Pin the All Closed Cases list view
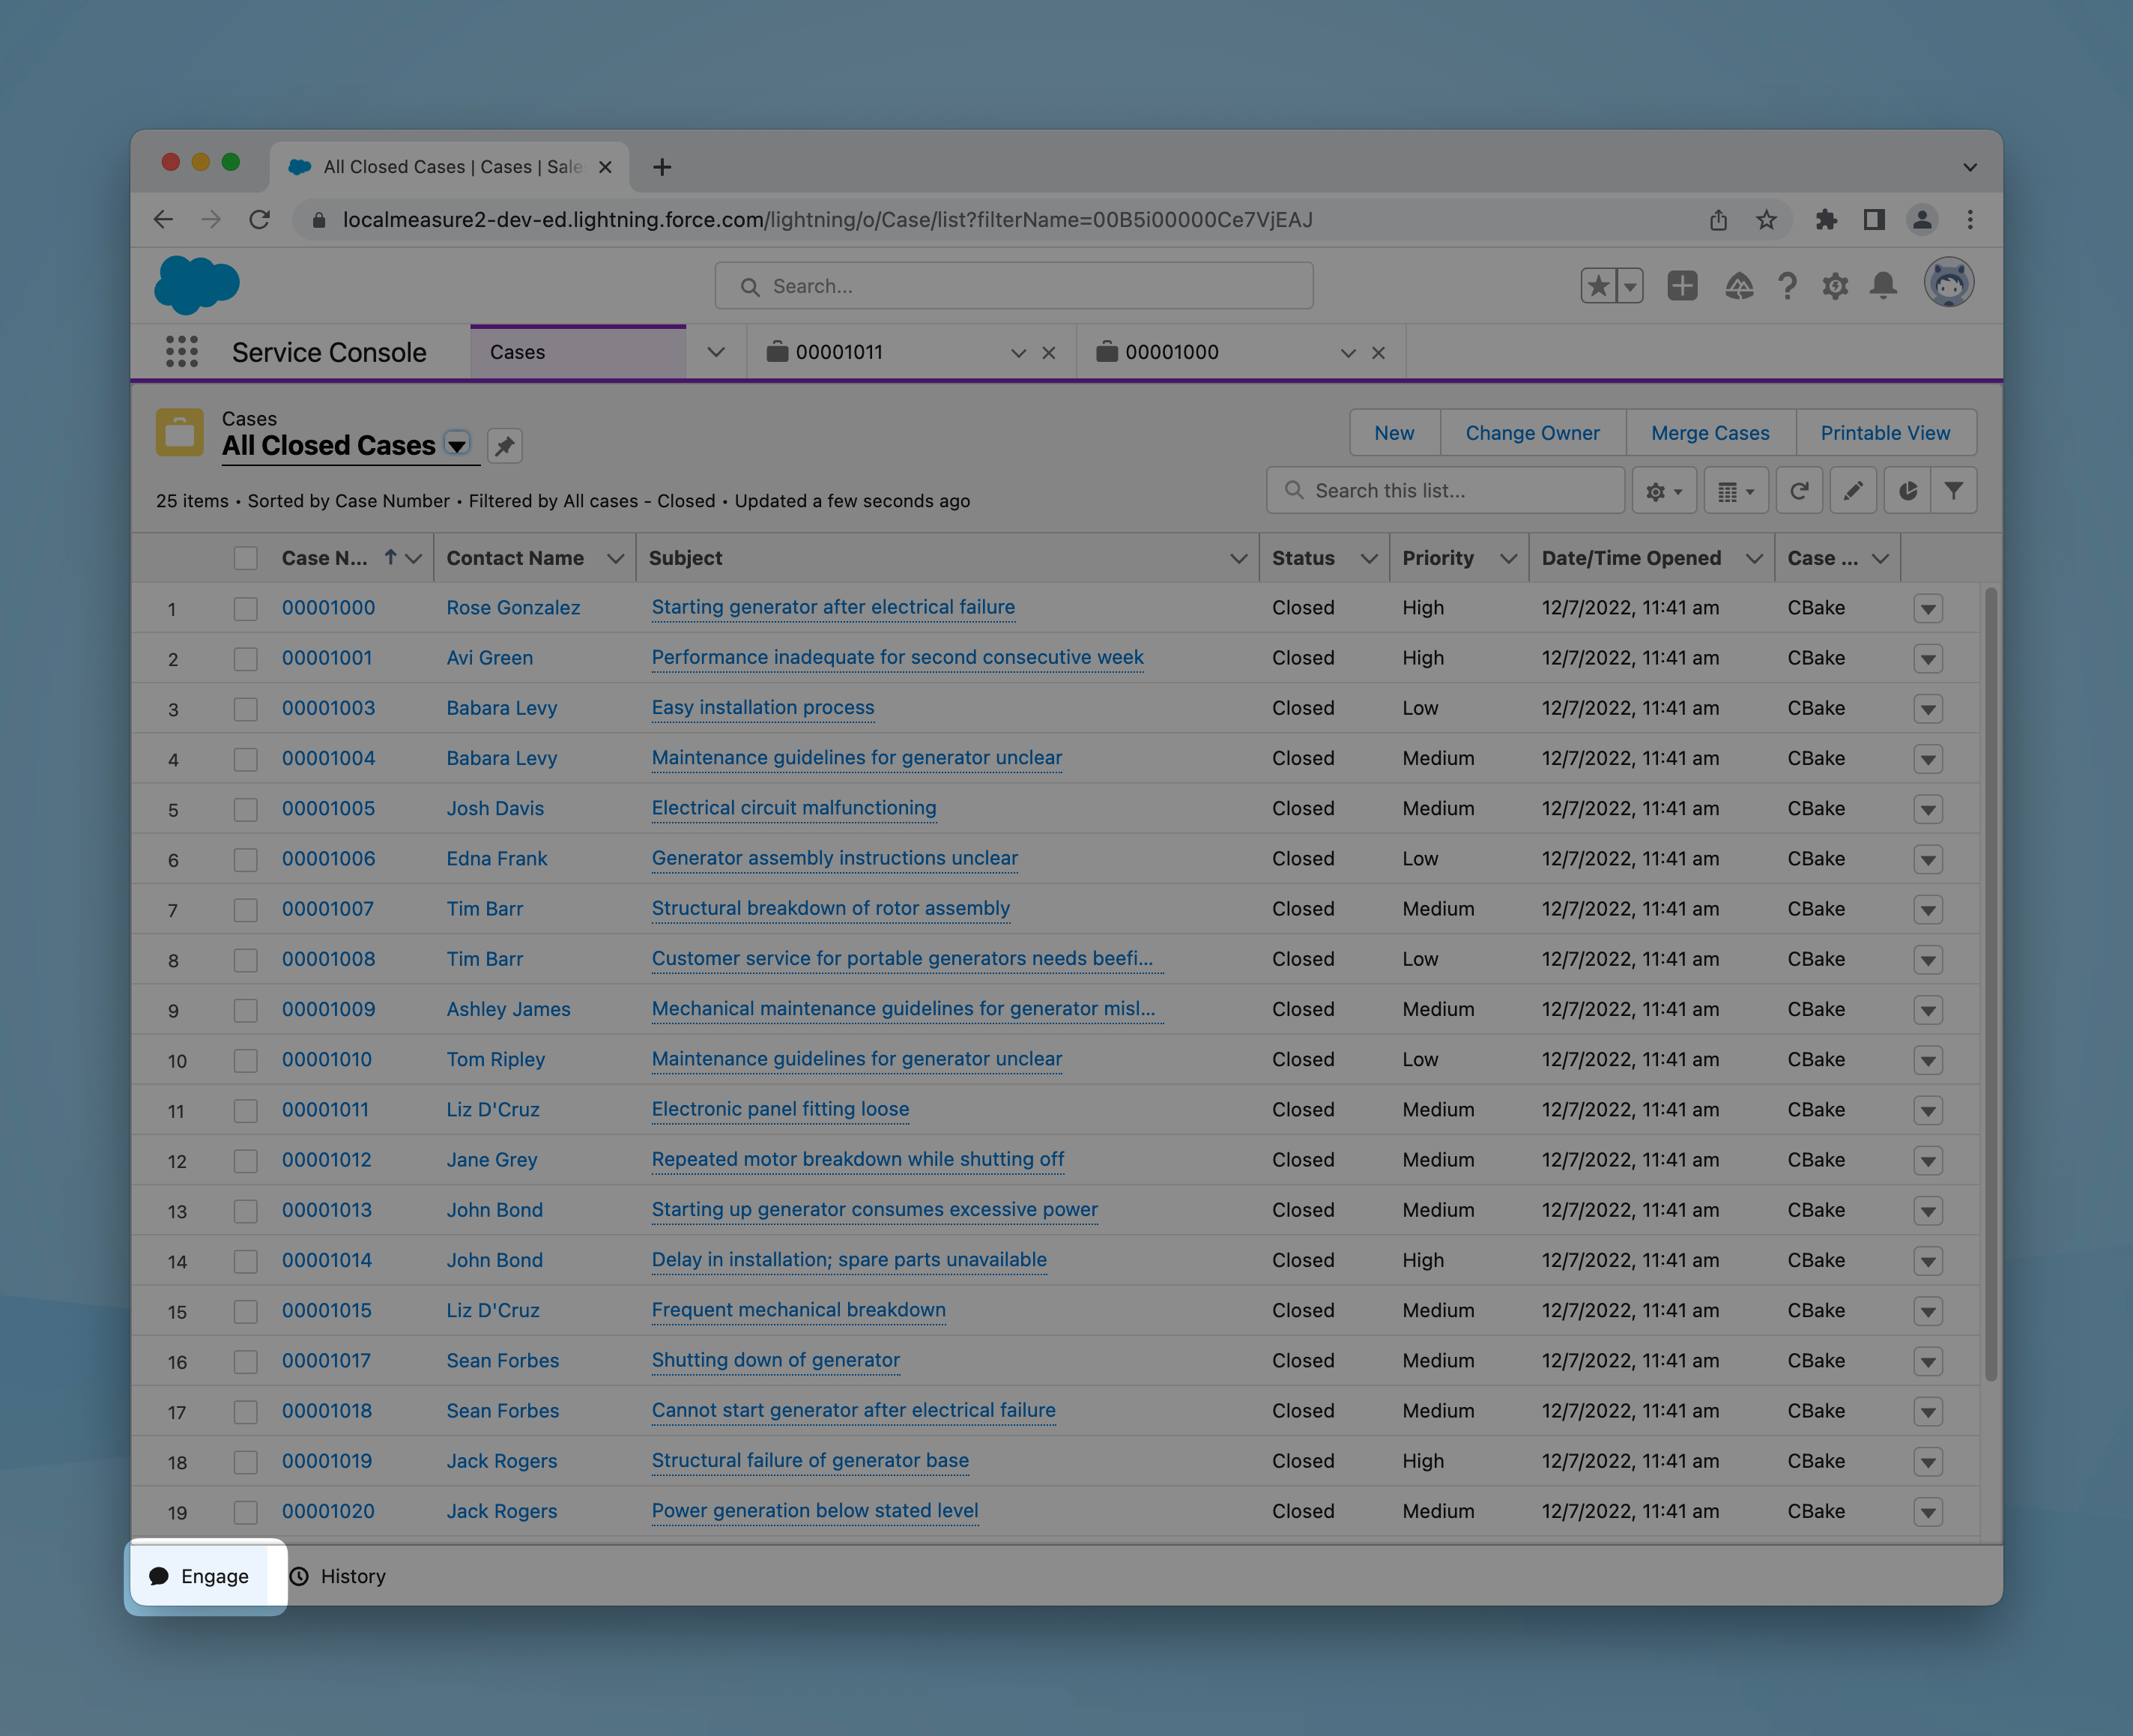 505,446
